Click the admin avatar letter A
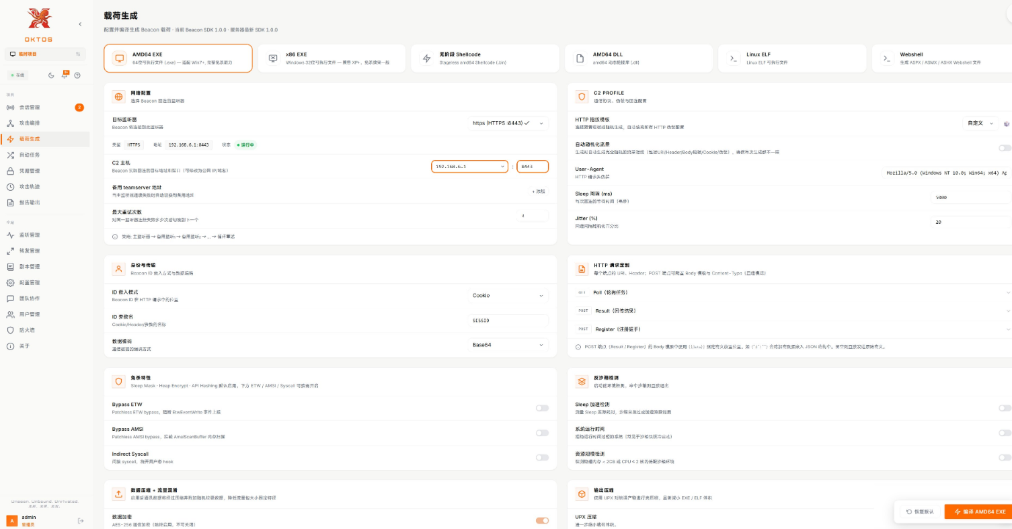 click(11, 520)
